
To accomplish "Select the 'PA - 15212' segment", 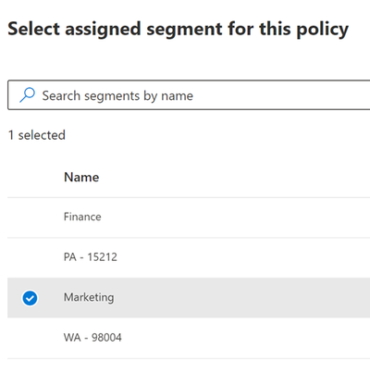I will click(189, 257).
